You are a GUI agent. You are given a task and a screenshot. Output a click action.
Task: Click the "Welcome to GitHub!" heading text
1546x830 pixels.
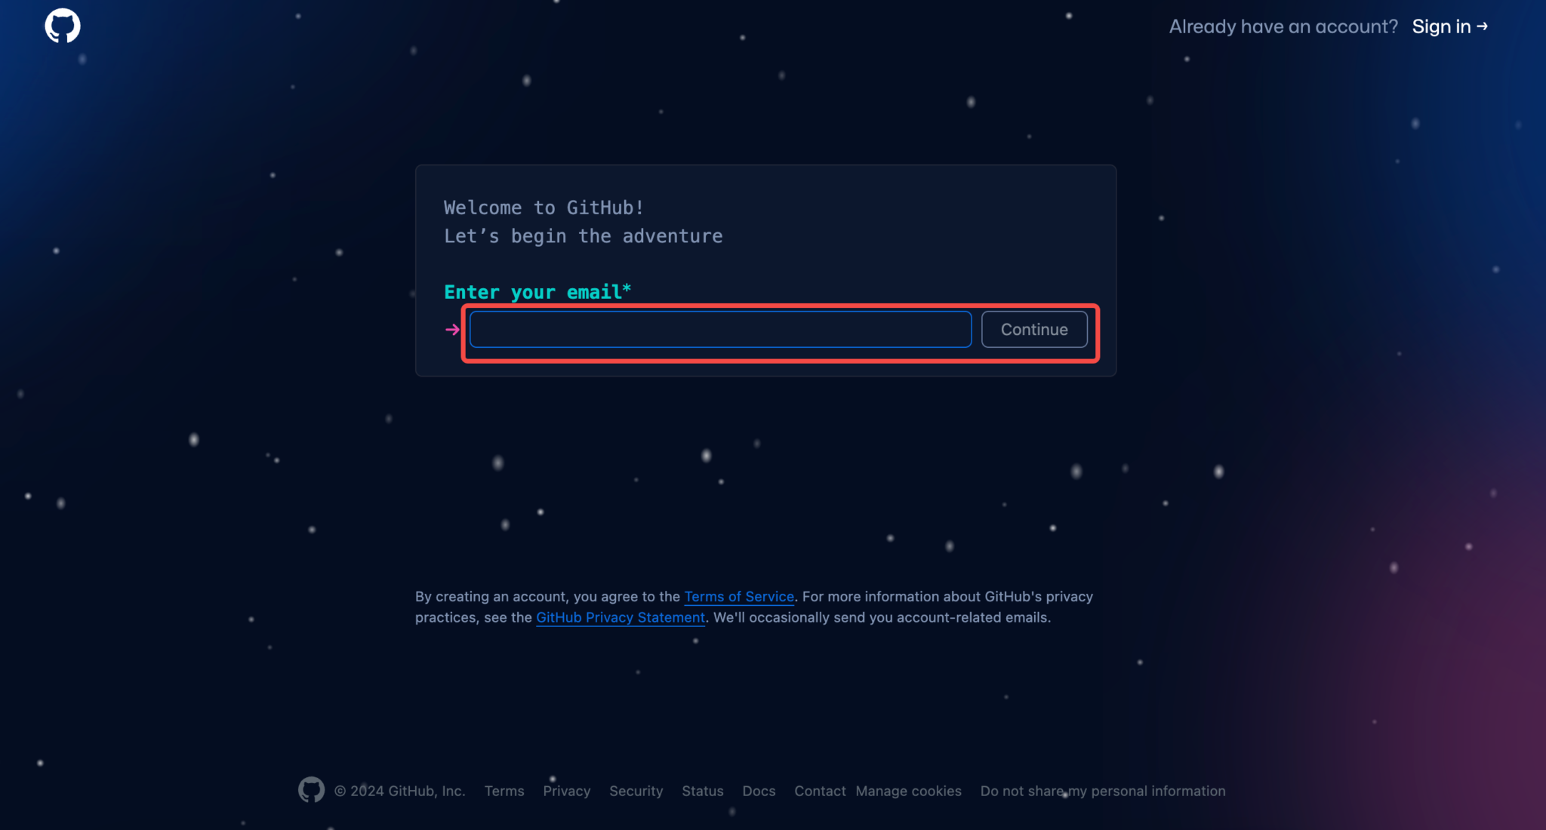click(x=544, y=207)
